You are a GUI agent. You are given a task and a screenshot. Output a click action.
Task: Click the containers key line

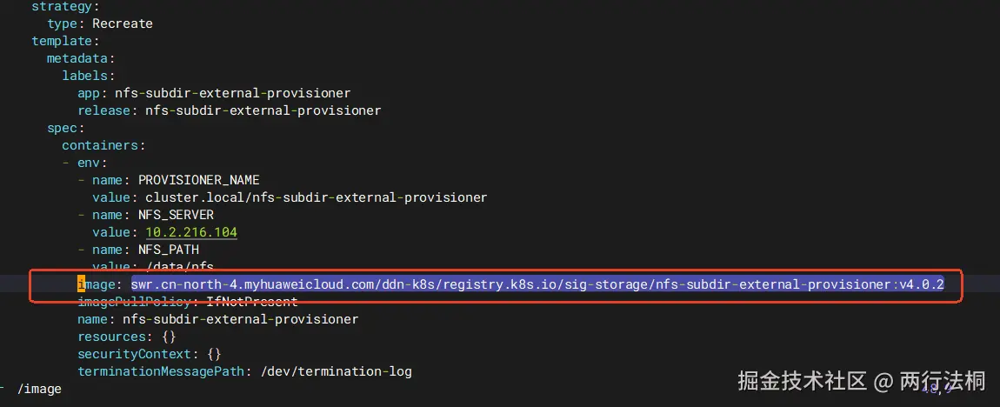[x=104, y=145]
